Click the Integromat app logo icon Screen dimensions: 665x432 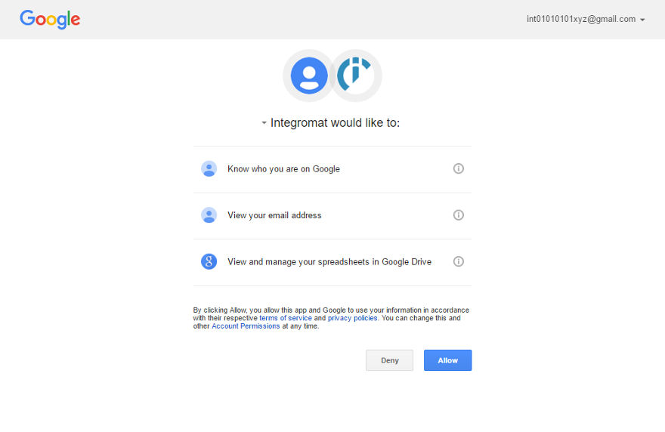355,76
